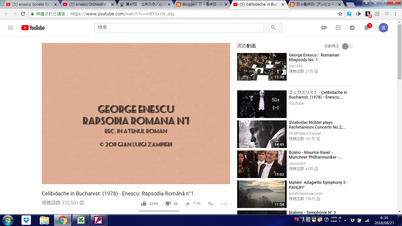
Task: Click the Dropbox extension icon in Chrome toolbar
Action: (387, 14)
